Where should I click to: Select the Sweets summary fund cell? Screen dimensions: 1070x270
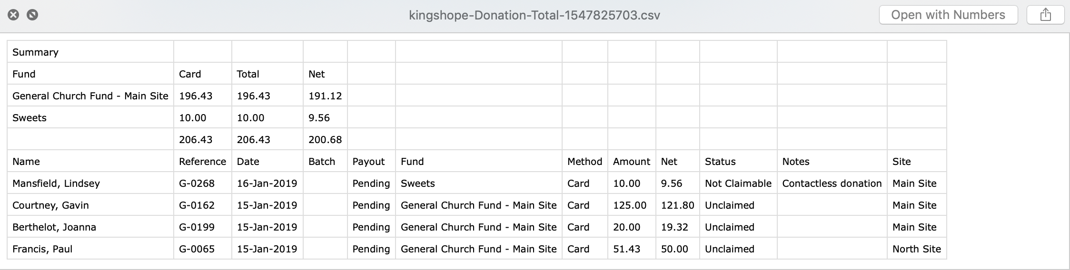coord(90,117)
